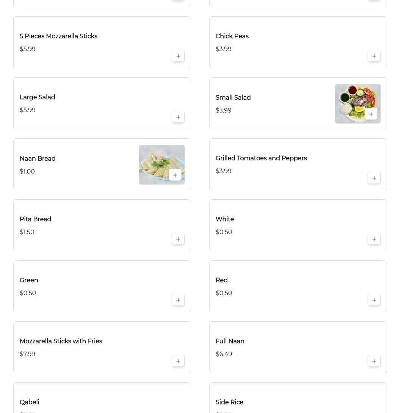Image resolution: width=398 pixels, height=413 pixels.
Task: Click the Full Naan item name
Action: coord(230,341)
